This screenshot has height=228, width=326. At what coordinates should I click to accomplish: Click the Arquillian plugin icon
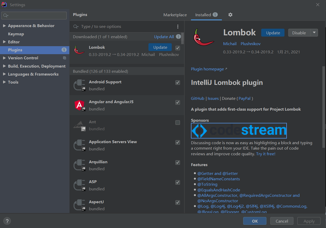pyautogui.click(x=80, y=165)
